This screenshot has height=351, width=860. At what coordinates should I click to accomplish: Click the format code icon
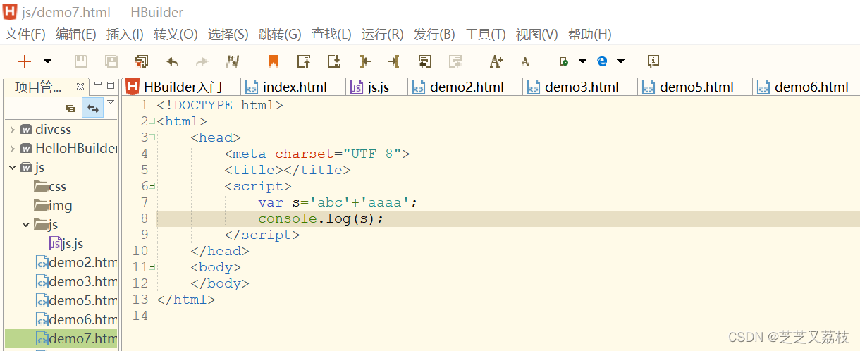[233, 61]
